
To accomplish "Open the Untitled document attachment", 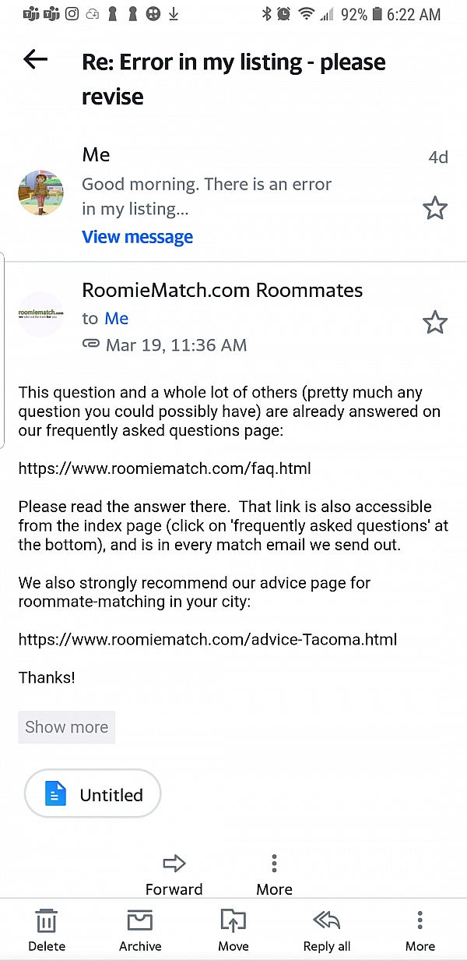I will click(93, 794).
